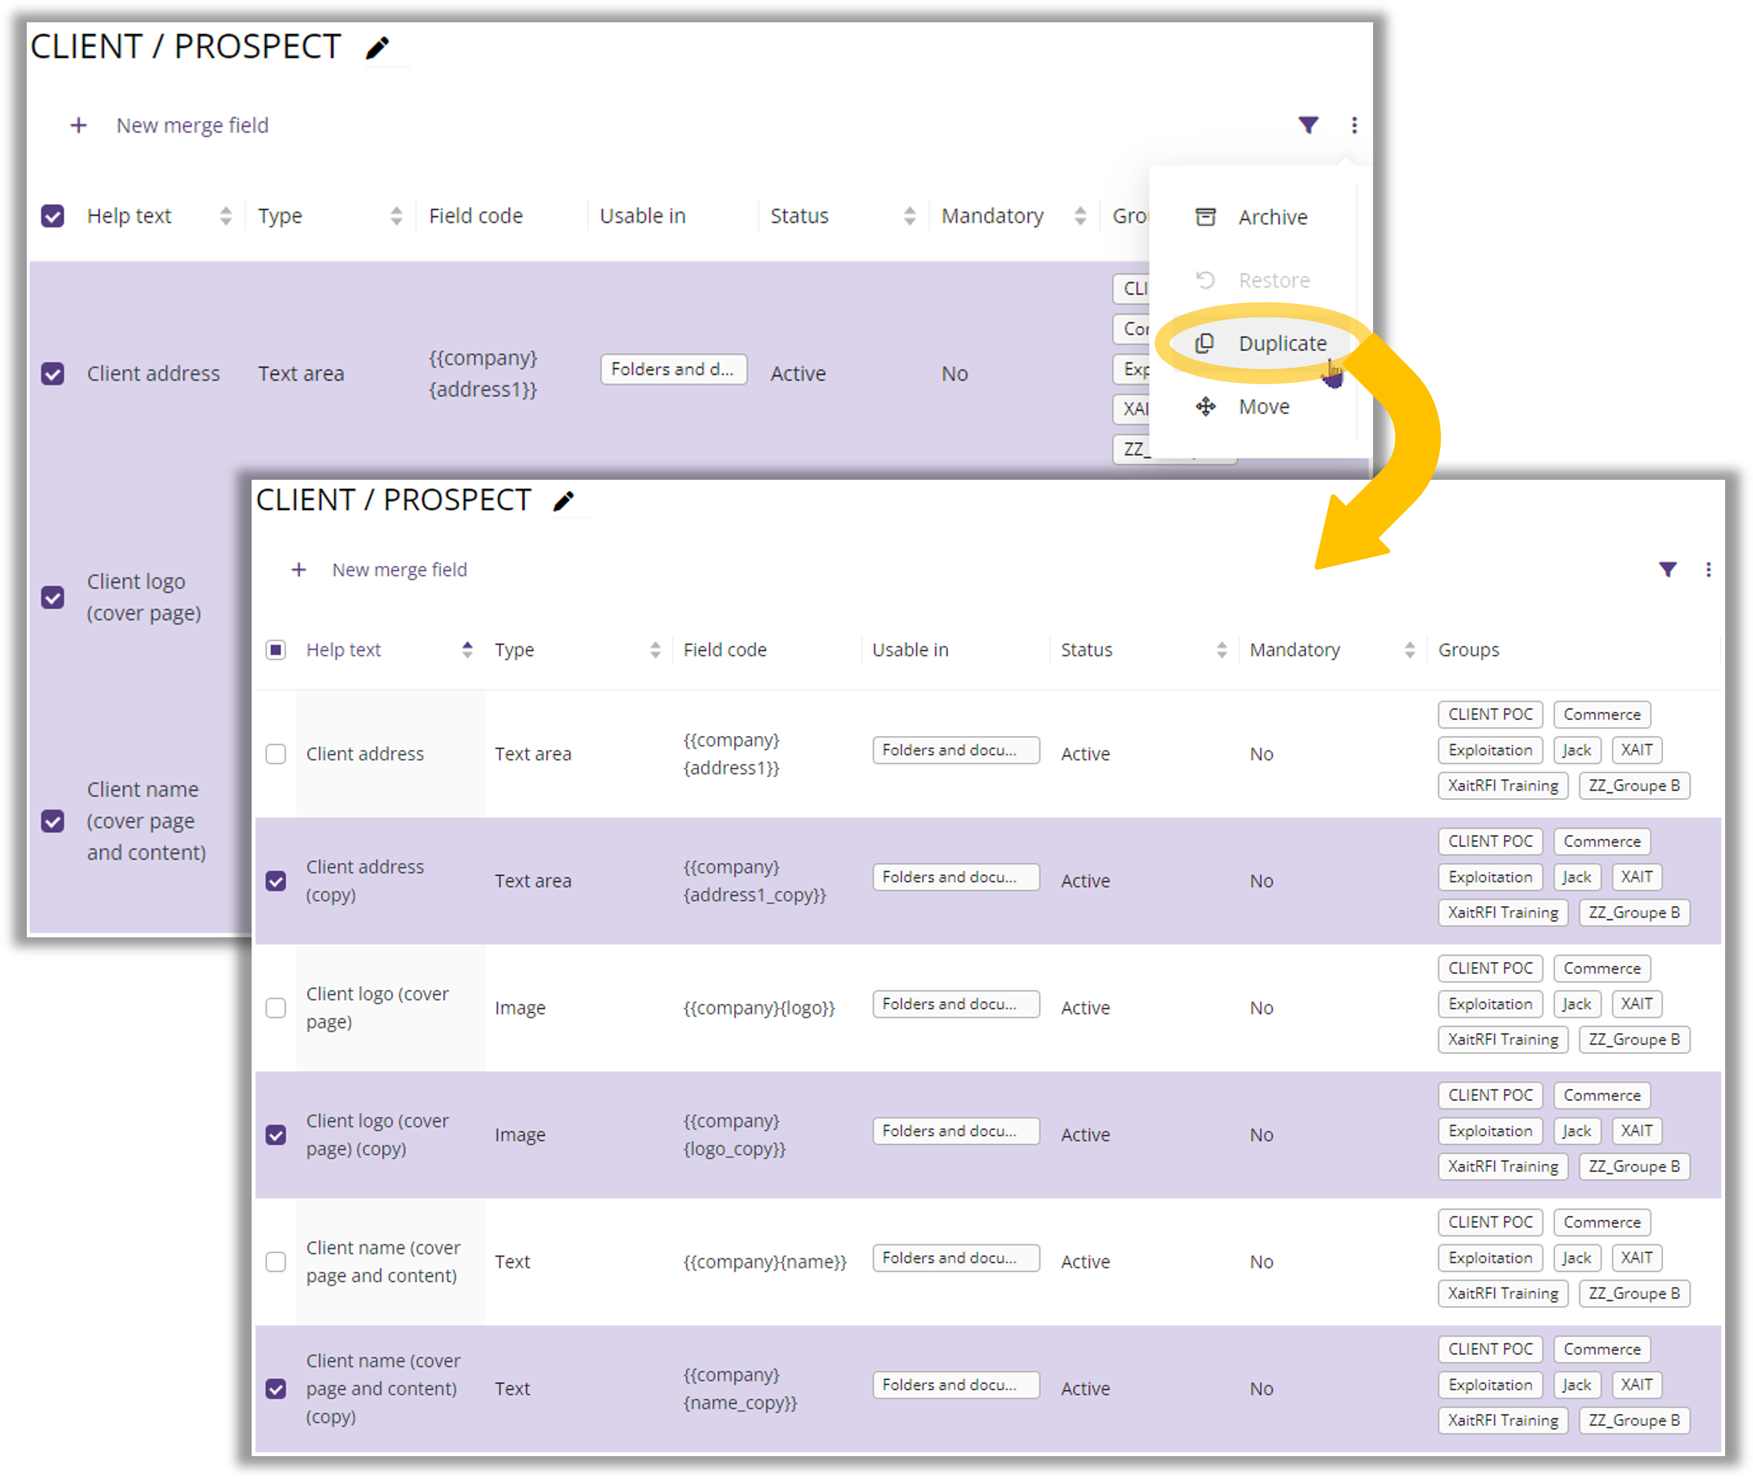The width and height of the screenshot is (1753, 1479).
Task: Sort lower table by Mandatory column arrows
Action: pyautogui.click(x=1409, y=650)
